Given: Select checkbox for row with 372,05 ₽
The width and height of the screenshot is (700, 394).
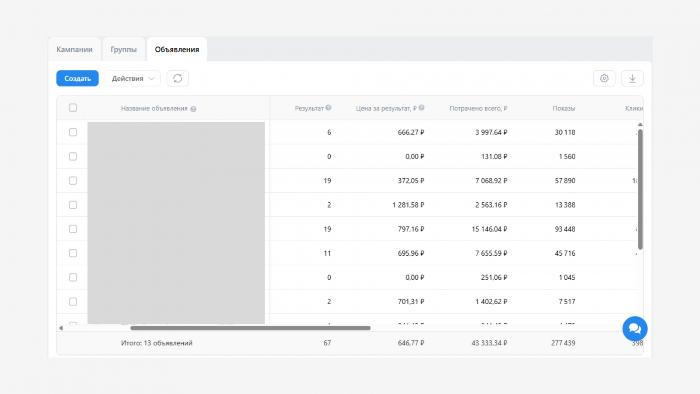Looking at the screenshot, I should 73,181.
